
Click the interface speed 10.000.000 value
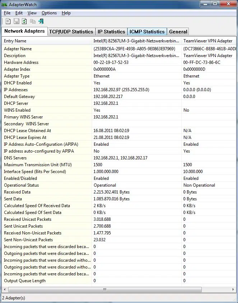(193, 172)
